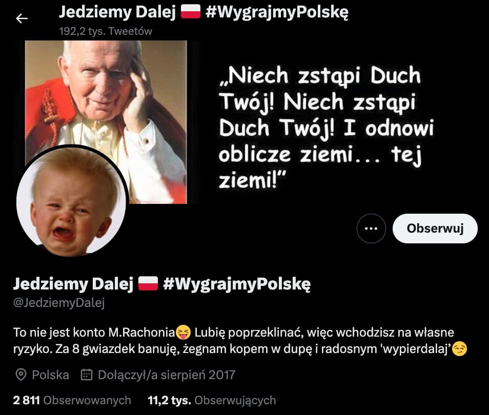Click the tongue-out emoji in the bio
The width and height of the screenshot is (489, 415).
pyautogui.click(x=184, y=333)
